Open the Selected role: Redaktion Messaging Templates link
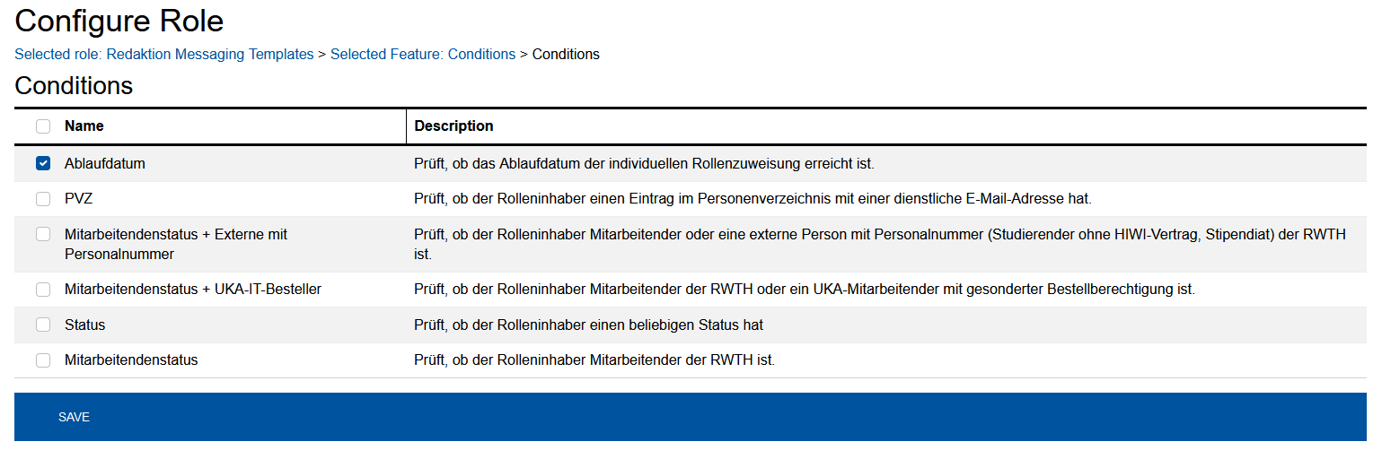This screenshot has height=459, width=1382. (x=164, y=55)
